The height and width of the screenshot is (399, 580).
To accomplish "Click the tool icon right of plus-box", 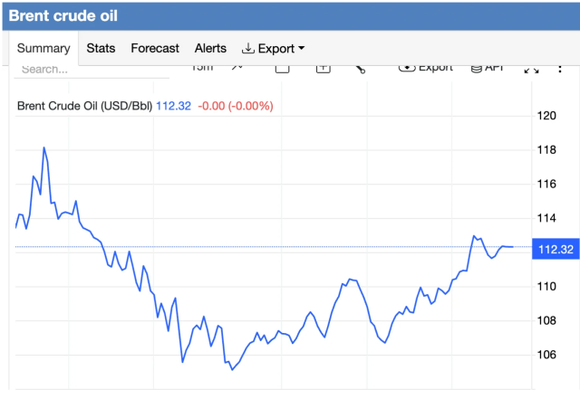I will coord(360,67).
